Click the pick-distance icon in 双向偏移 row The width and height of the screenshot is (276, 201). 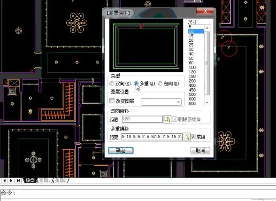coord(167,119)
